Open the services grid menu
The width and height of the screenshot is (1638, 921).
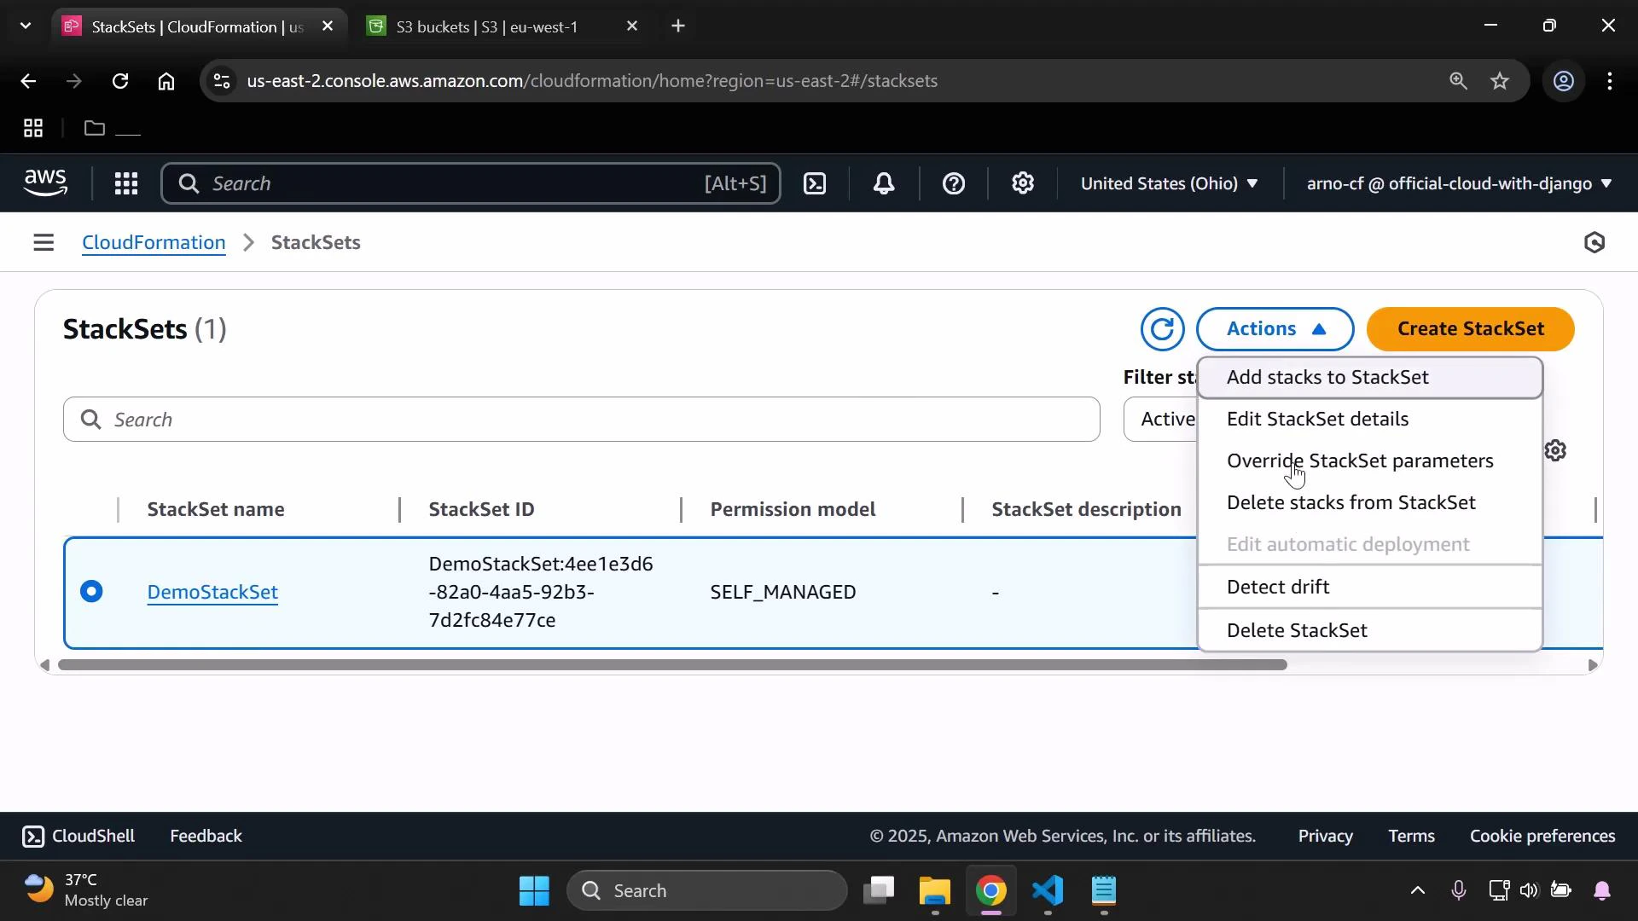point(125,183)
